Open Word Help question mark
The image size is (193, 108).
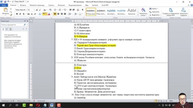[x=192, y=5]
